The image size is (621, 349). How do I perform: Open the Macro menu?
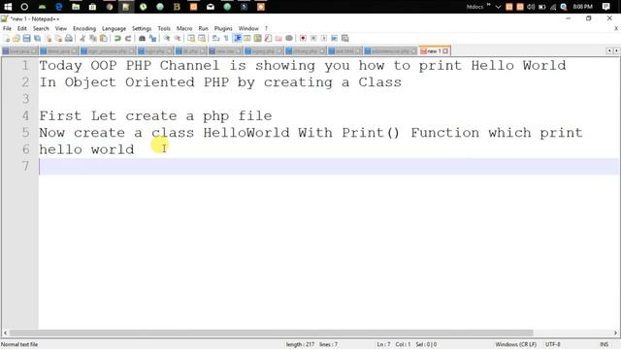click(x=184, y=28)
